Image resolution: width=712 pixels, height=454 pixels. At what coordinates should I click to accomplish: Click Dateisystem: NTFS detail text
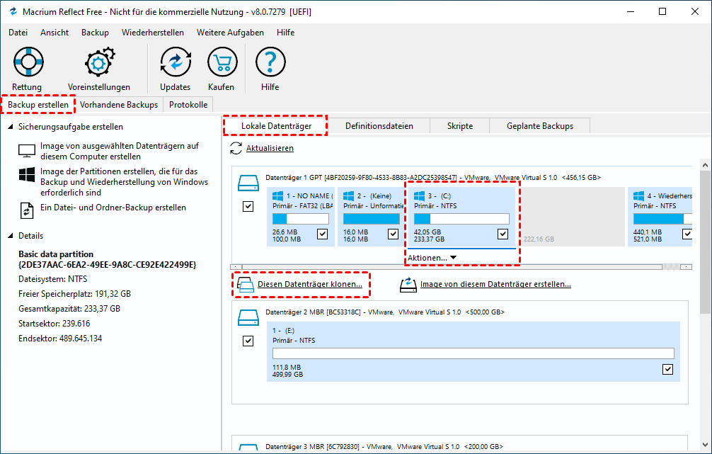52,279
